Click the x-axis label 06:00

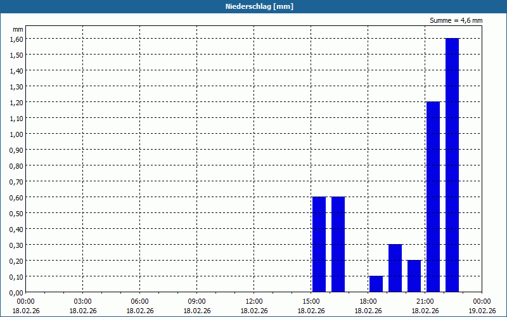tap(139, 302)
